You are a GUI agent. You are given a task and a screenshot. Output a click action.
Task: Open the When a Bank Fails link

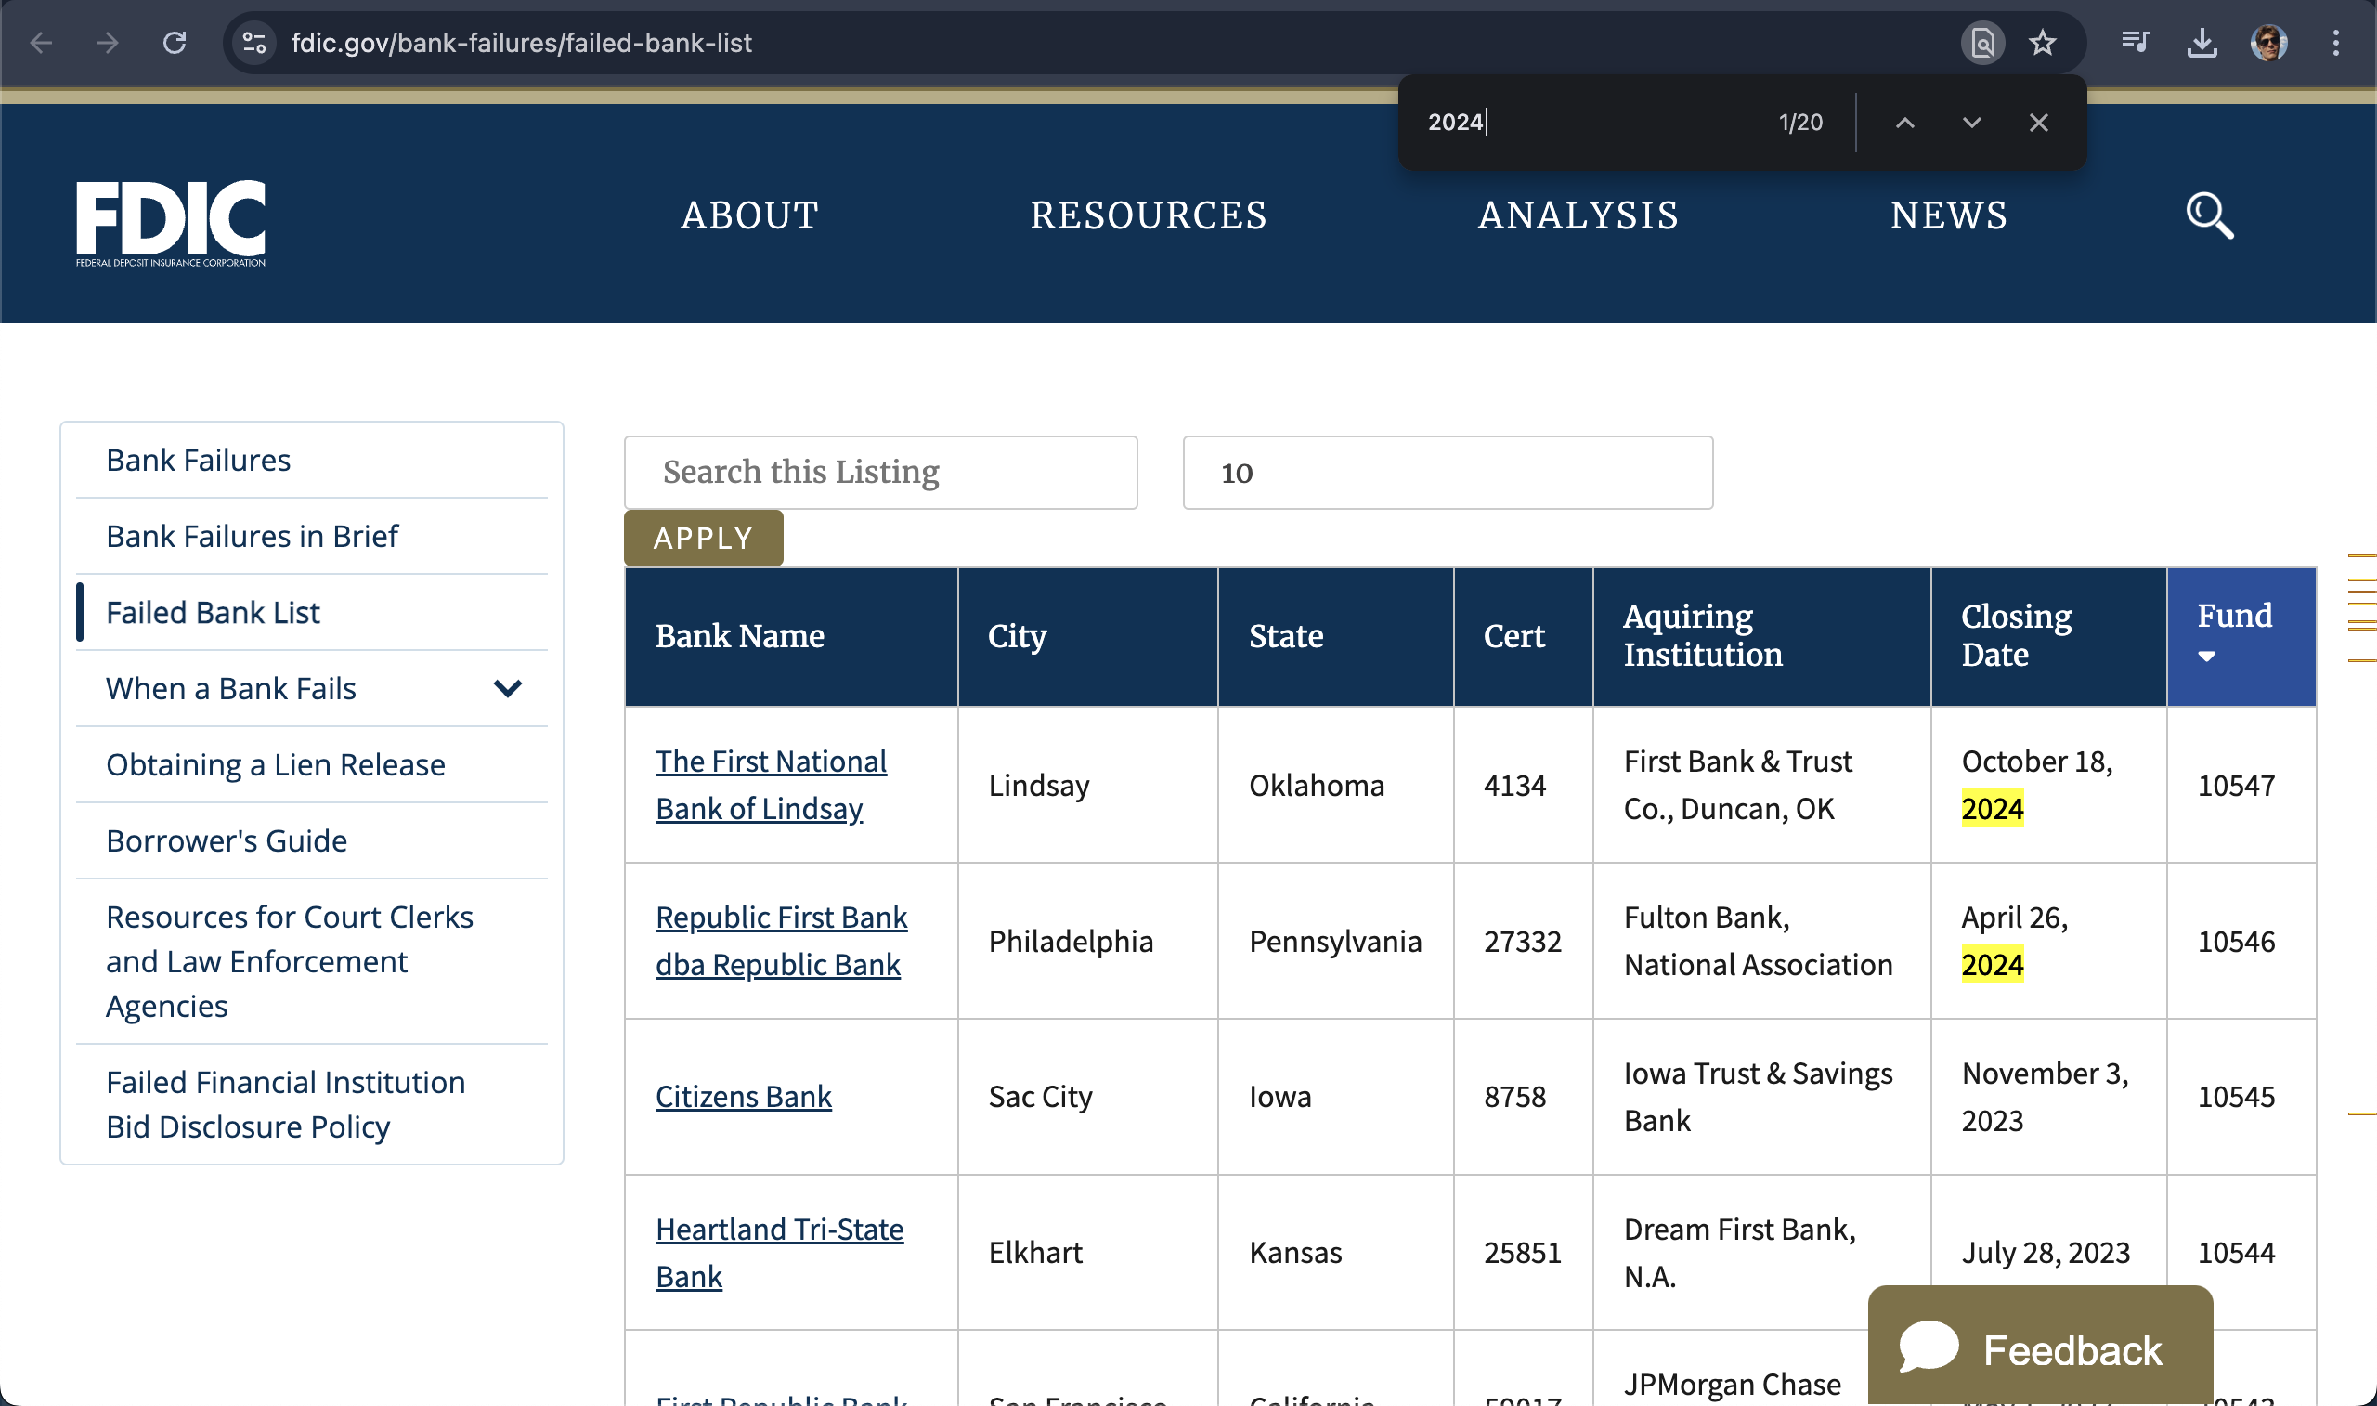coord(231,688)
